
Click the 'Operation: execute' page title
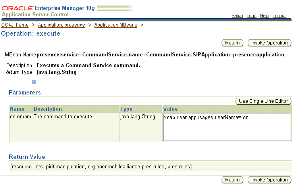point(31,34)
